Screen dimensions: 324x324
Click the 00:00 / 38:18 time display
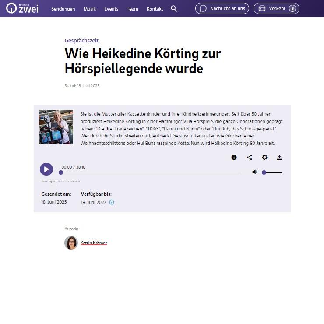[74, 167]
